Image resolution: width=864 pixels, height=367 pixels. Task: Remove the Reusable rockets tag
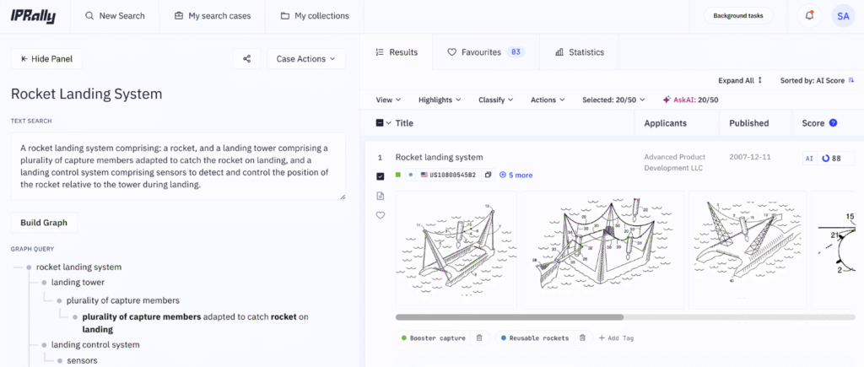(582, 338)
